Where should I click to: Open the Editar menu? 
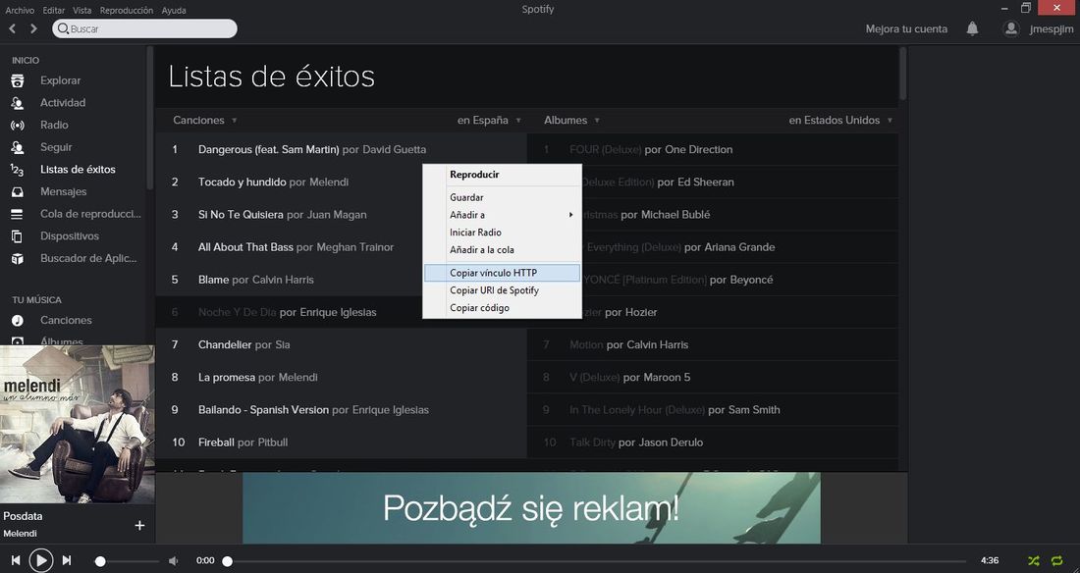pyautogui.click(x=54, y=11)
